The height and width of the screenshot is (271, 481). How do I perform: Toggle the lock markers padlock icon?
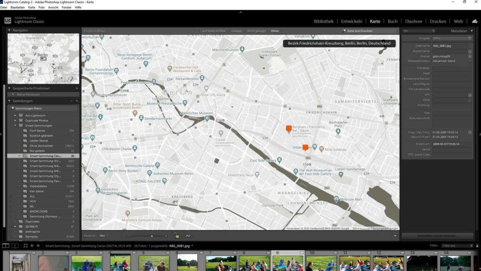177,236
